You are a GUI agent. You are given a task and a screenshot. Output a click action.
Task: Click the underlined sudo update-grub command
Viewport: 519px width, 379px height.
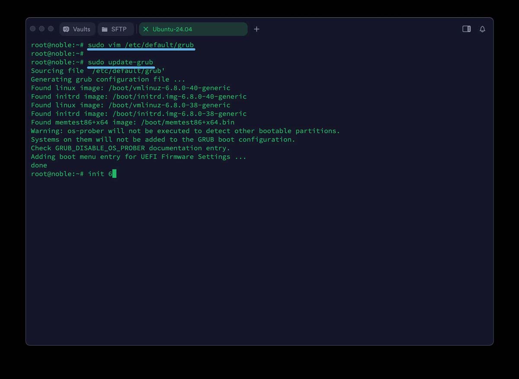click(121, 62)
